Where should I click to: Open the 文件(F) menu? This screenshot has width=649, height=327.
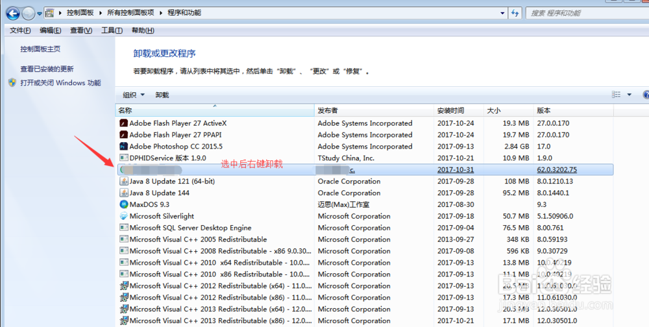20,30
